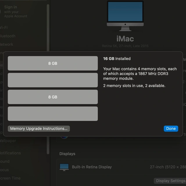The height and width of the screenshot is (186, 186).
Task: Select the third slot with 8 GB
Action: tap(53, 97)
